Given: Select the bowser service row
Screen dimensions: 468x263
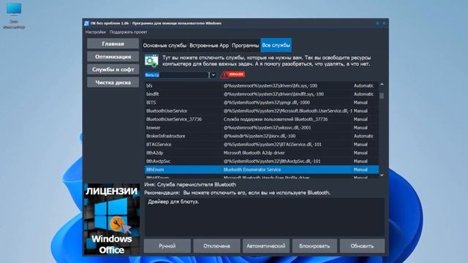Looking at the screenshot, I should click(x=262, y=128).
